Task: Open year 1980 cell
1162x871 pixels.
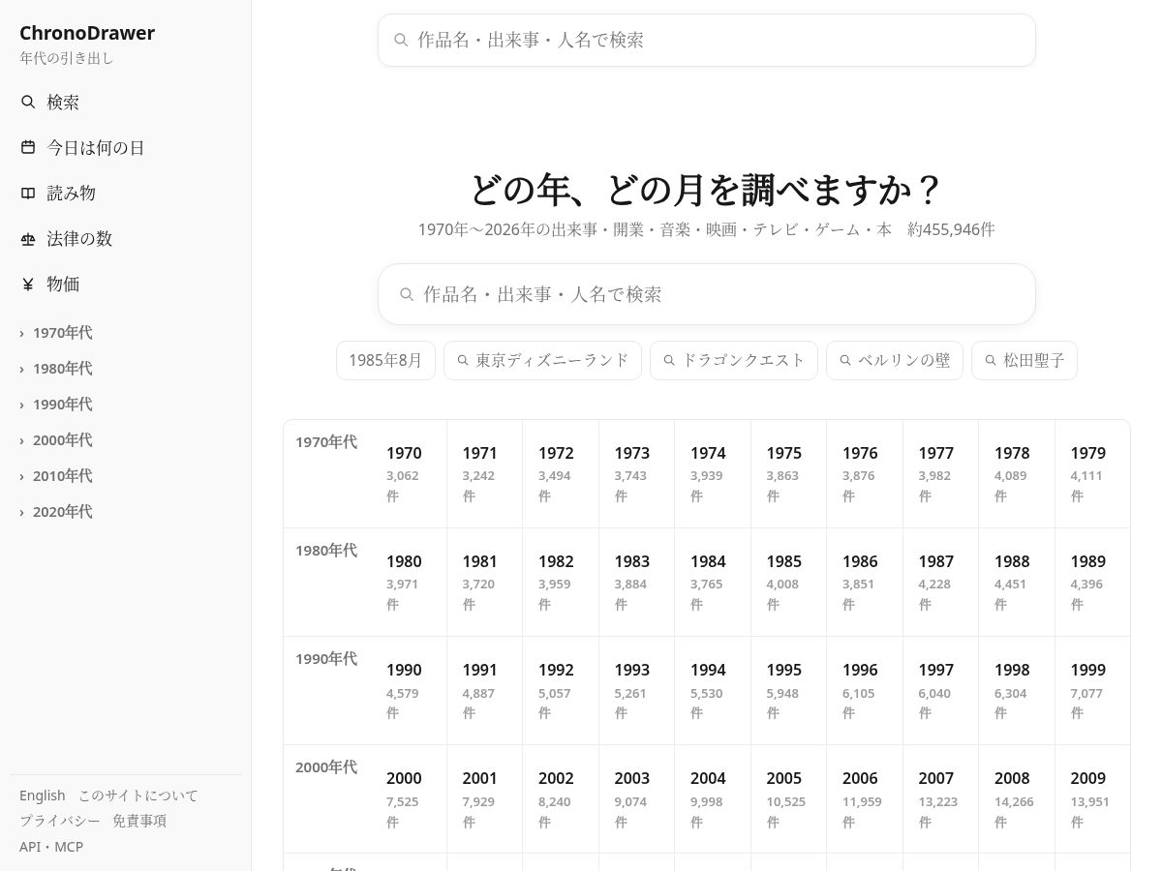Action: click(x=409, y=582)
